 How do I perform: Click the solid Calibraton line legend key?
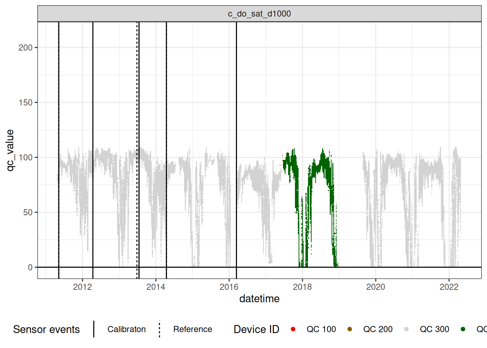[x=94, y=329]
